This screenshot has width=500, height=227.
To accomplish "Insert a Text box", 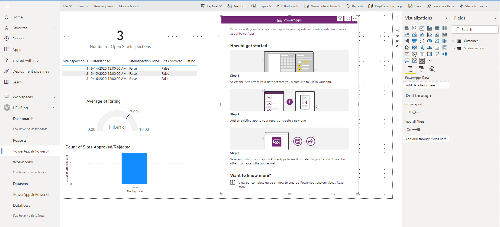I will click(x=236, y=6).
